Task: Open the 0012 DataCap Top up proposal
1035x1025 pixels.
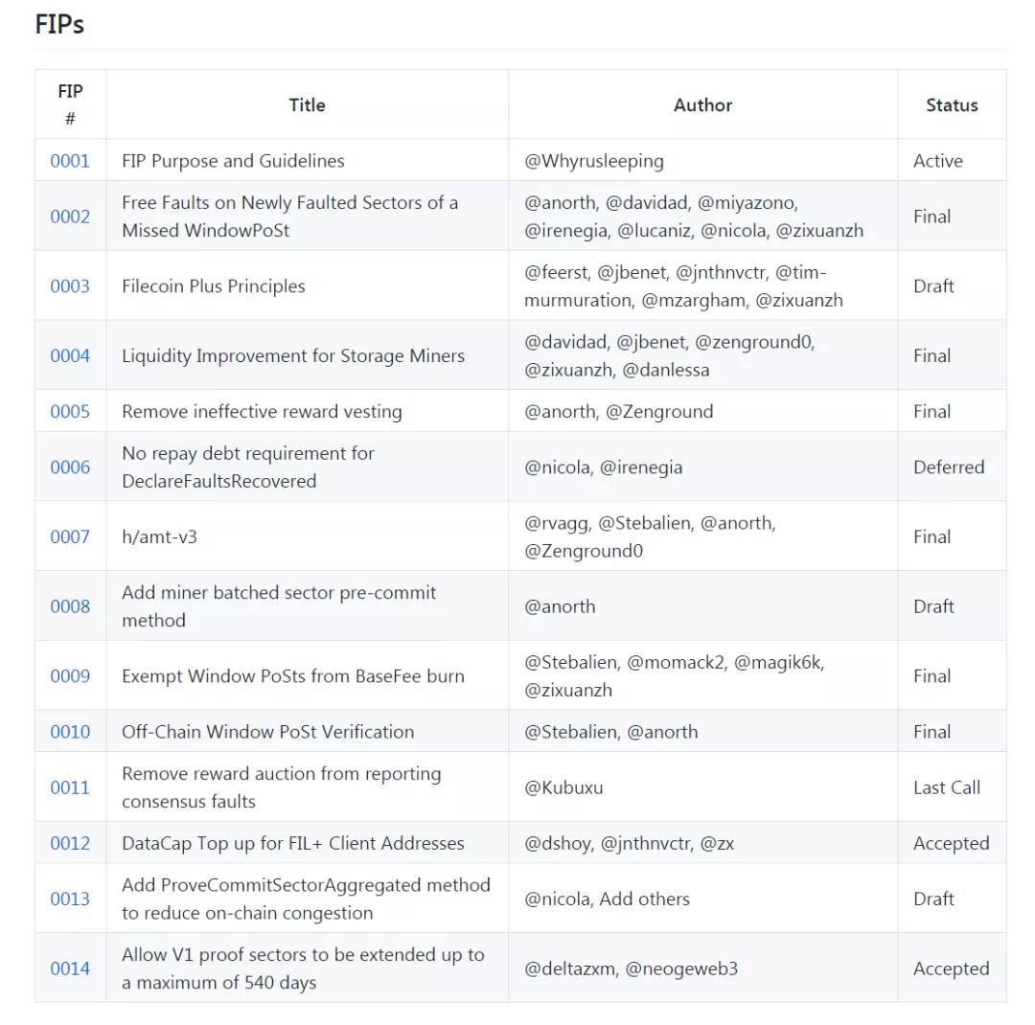Action: 70,843
